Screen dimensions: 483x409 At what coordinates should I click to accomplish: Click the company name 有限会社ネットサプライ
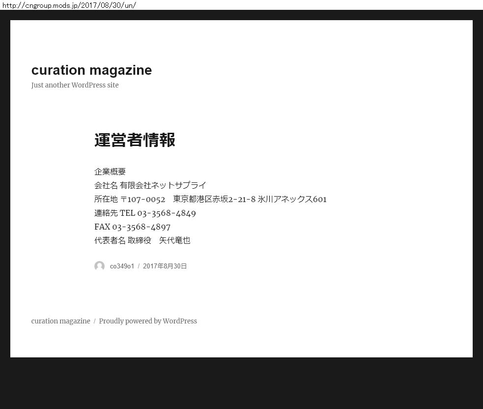pyautogui.click(x=163, y=185)
